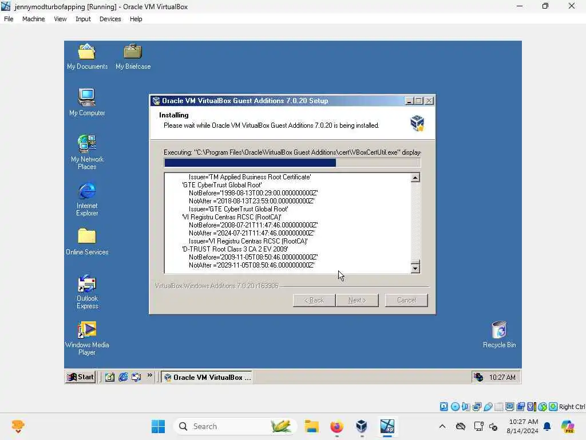Click the Outlook Express quick launch icon

136,377
